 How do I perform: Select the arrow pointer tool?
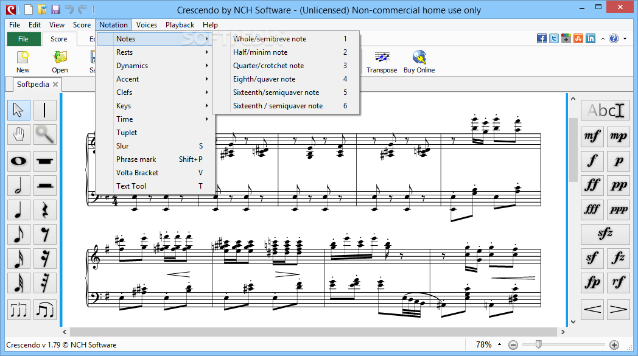coord(19,110)
